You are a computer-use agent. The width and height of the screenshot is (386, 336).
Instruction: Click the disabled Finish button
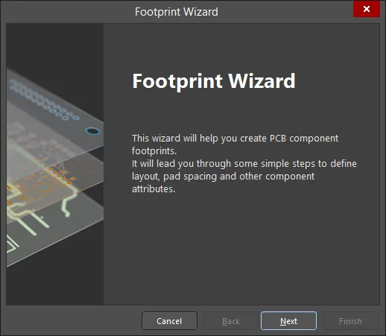350,321
